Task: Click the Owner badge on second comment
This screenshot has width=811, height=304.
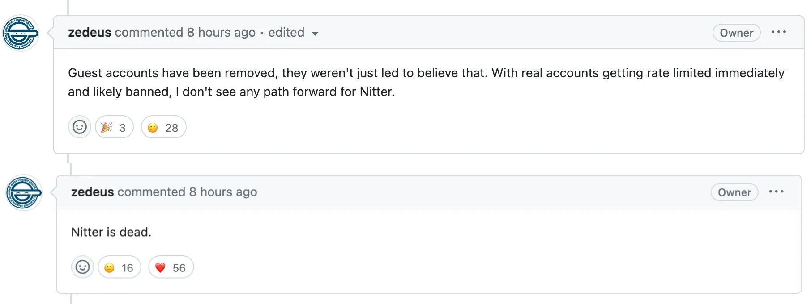Action: tap(734, 192)
